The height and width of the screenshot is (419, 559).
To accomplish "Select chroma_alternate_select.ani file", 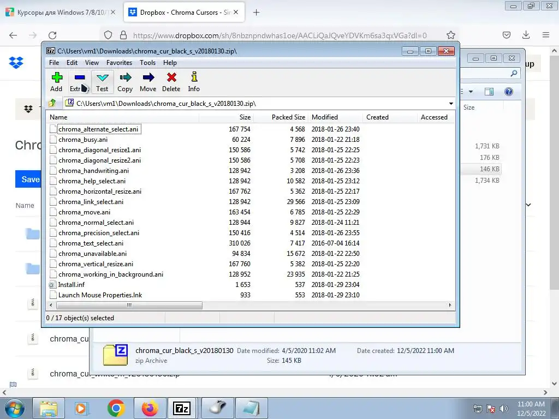I will click(98, 129).
